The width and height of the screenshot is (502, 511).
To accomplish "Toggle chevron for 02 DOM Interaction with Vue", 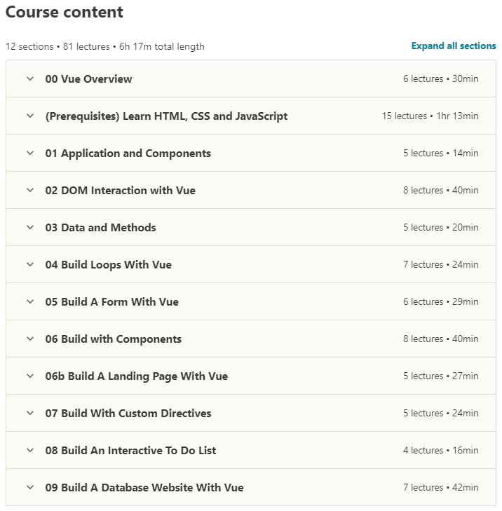I will pos(30,191).
